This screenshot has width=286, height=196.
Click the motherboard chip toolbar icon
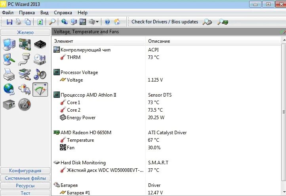[x=83, y=22]
